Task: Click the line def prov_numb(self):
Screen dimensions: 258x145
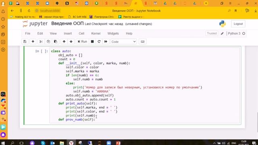Action: click(77, 120)
